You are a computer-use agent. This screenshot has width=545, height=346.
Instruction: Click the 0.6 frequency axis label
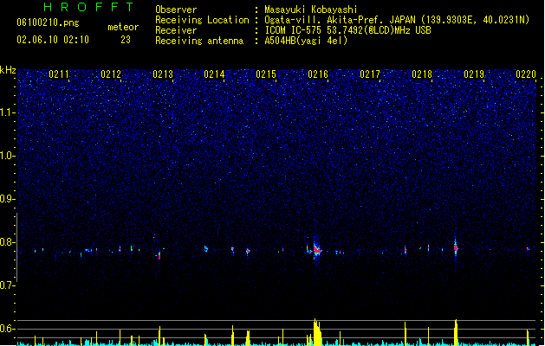(7, 329)
